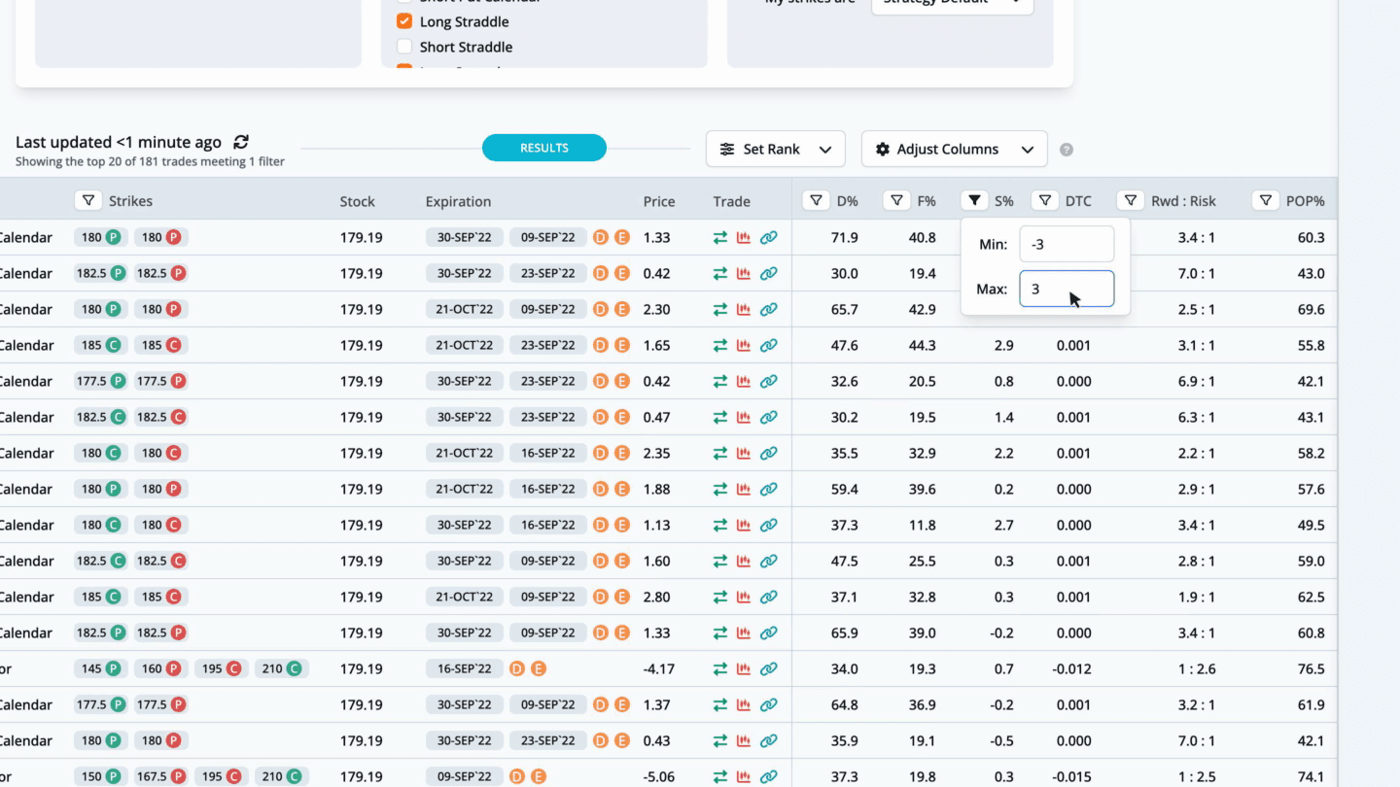Click orange D badge in the 2.30 row
This screenshot has height=787, width=1400.
600,310
